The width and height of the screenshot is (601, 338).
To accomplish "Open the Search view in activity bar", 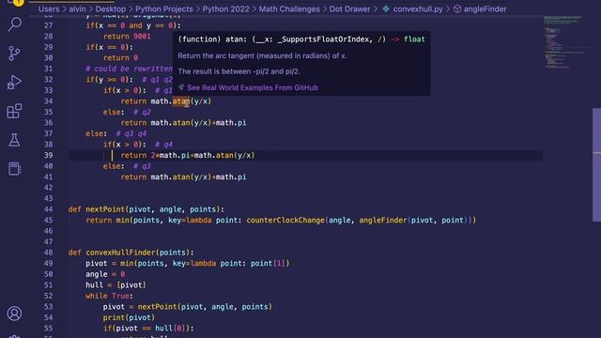I will tap(14, 24).
